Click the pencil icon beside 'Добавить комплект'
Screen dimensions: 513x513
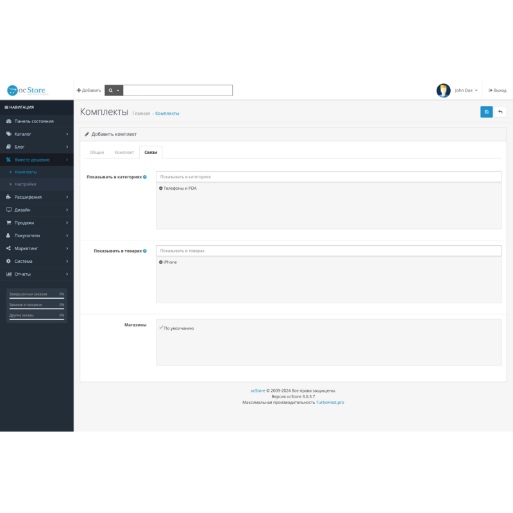tap(87, 134)
